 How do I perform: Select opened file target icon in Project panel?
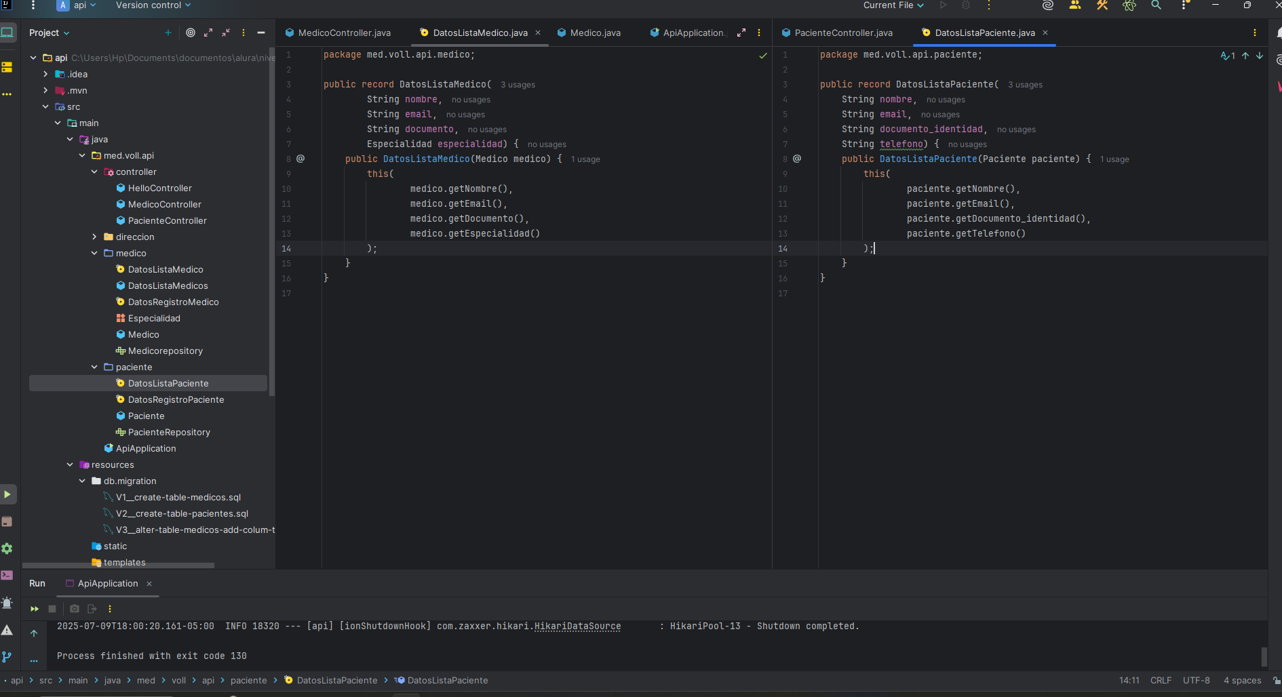coord(191,33)
